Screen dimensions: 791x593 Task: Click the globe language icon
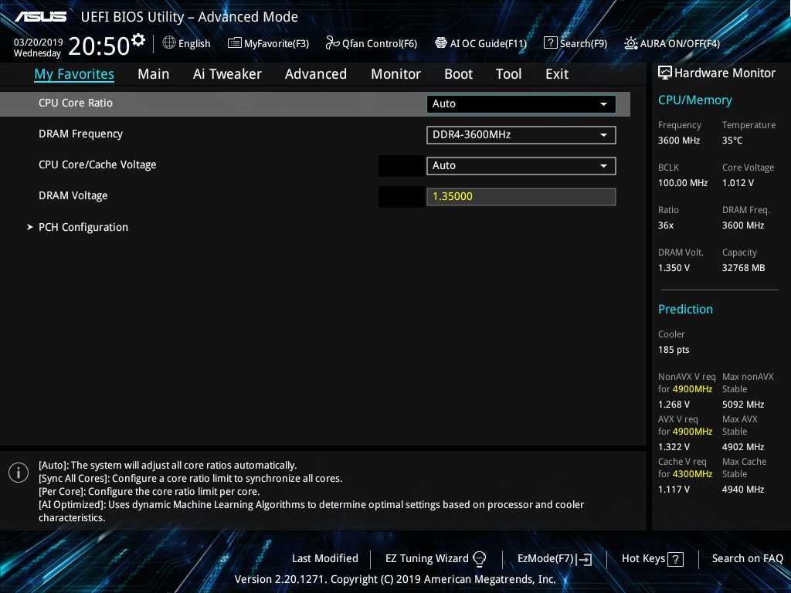(x=169, y=43)
